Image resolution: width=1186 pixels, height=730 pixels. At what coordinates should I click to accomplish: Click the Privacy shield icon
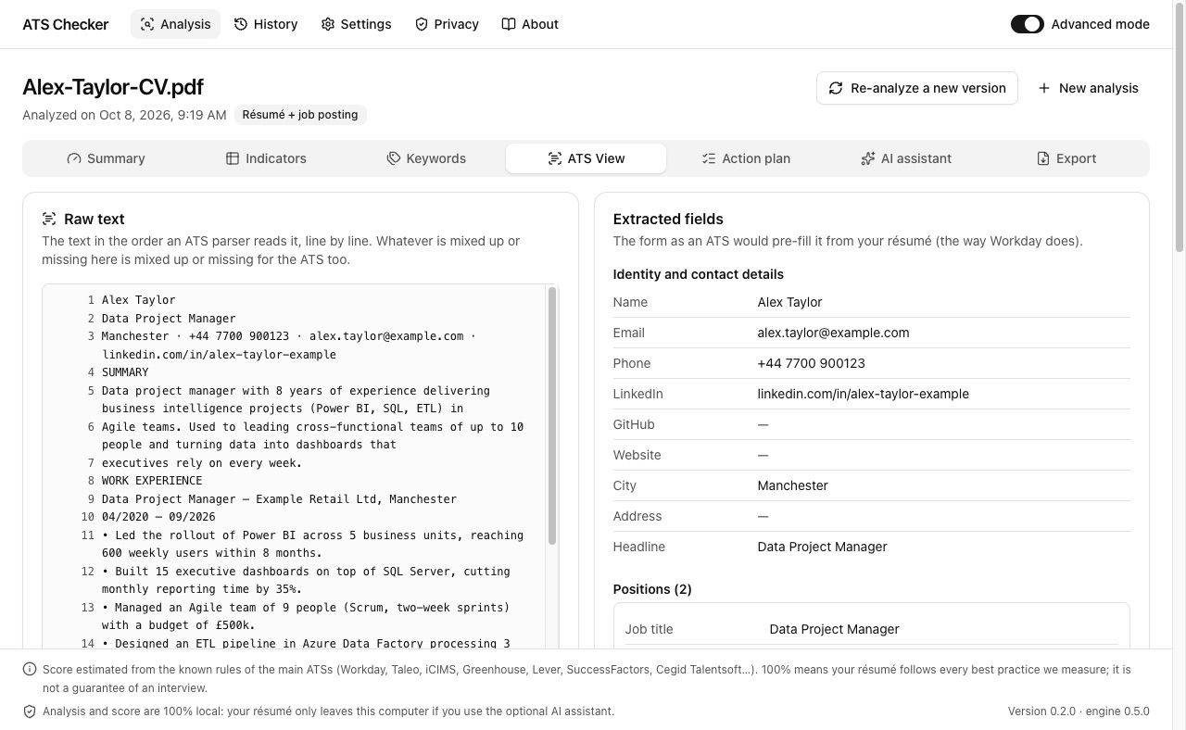pos(422,24)
